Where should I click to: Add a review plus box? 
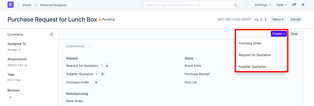[11, 97]
